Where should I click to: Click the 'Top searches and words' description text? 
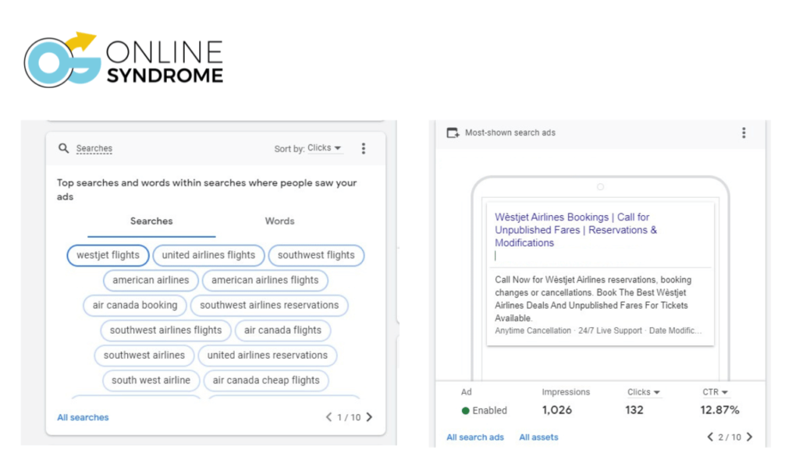(x=207, y=189)
